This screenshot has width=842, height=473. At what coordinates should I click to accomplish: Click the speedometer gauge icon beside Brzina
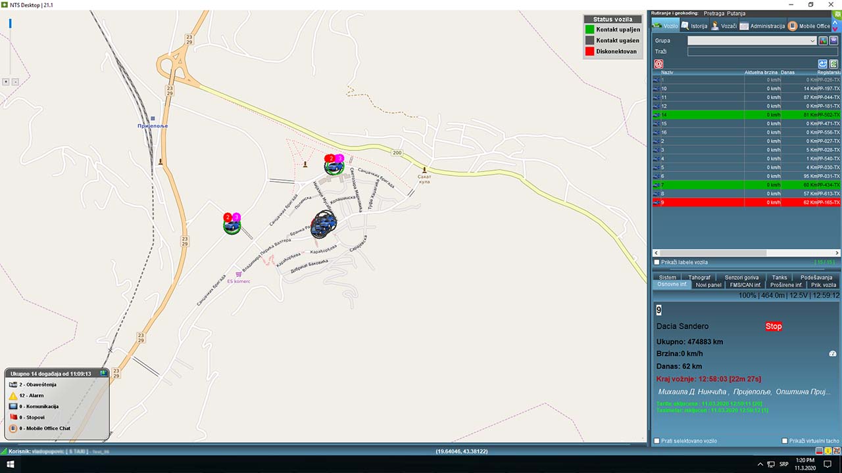click(833, 353)
